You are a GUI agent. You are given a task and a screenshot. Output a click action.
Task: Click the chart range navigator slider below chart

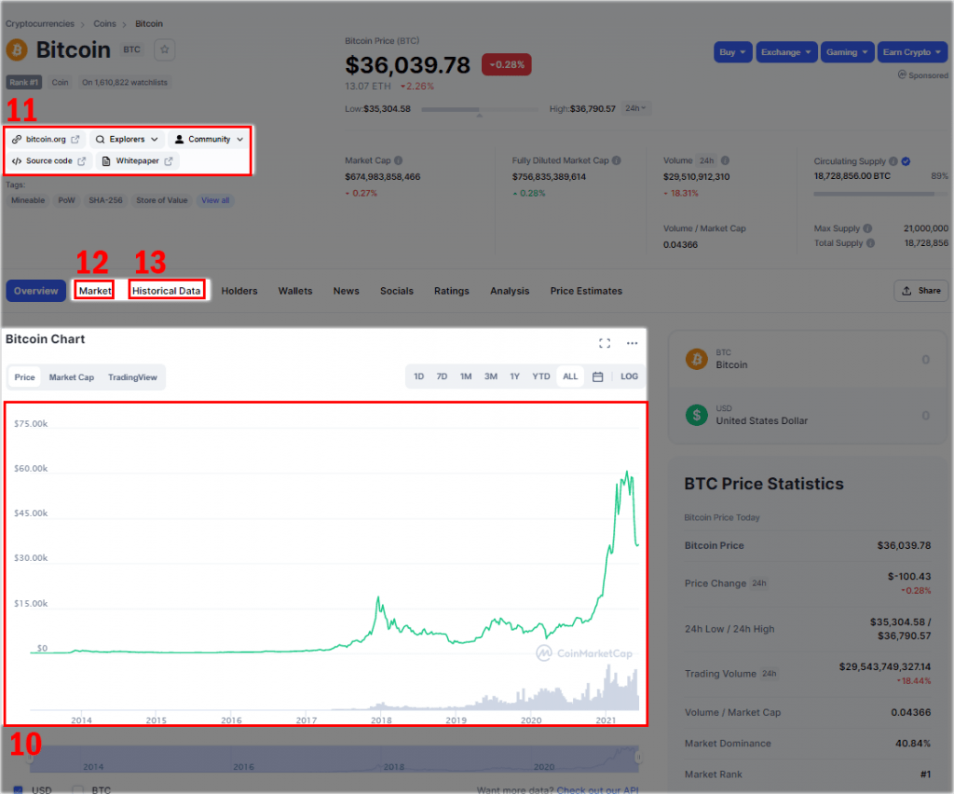coord(334,758)
